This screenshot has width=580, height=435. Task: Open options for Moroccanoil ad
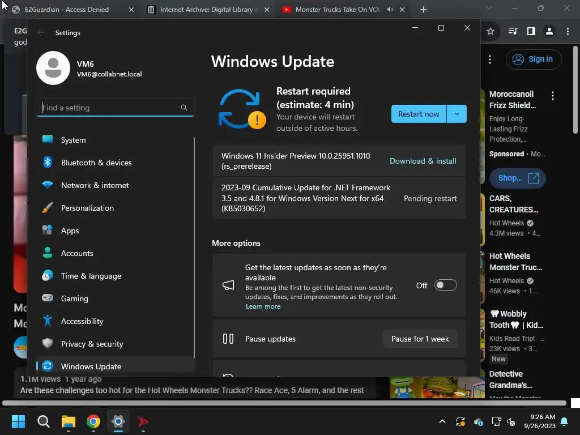click(553, 96)
